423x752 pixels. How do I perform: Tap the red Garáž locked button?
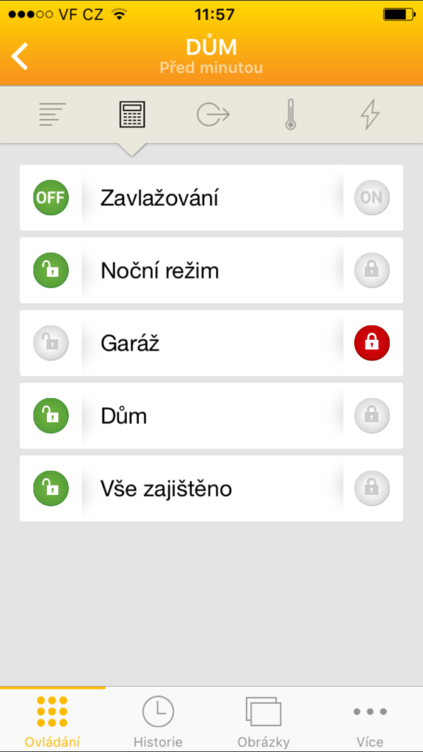(x=372, y=343)
